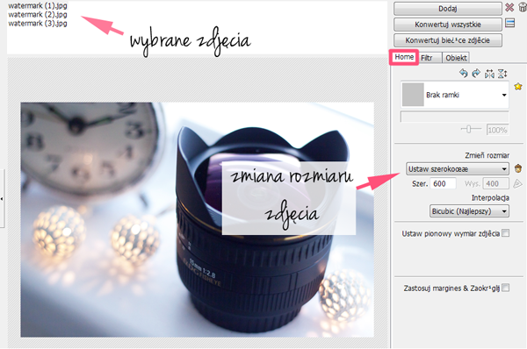The width and height of the screenshot is (527, 349).
Task: Click the 'Konwertuj wszystkie' button
Action: pyautogui.click(x=448, y=25)
